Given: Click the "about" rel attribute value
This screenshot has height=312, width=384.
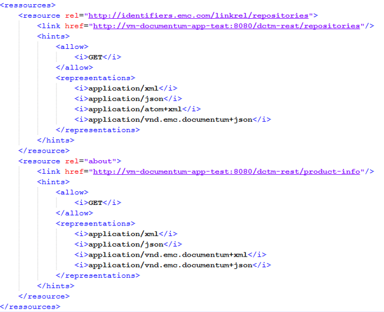Looking at the screenshot, I should [100, 161].
